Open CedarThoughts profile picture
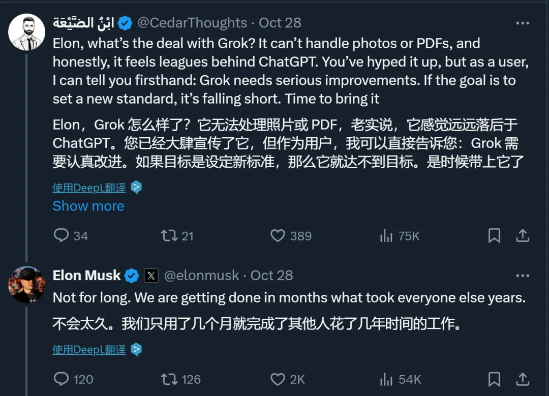This screenshot has height=396, width=549. tap(26, 32)
